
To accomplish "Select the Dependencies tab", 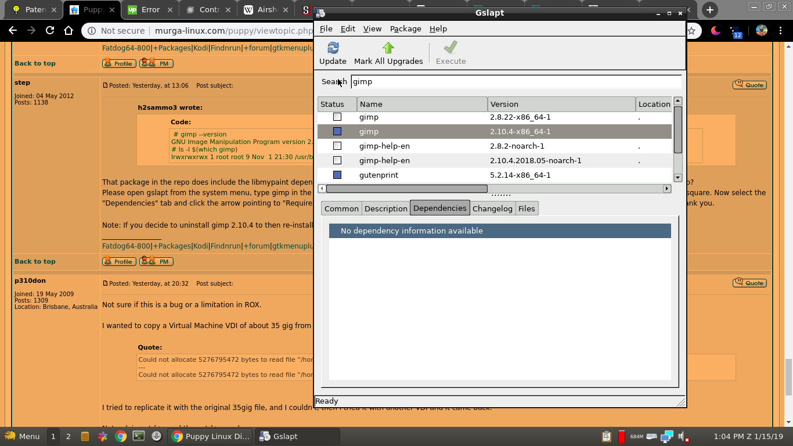I will pyautogui.click(x=439, y=208).
